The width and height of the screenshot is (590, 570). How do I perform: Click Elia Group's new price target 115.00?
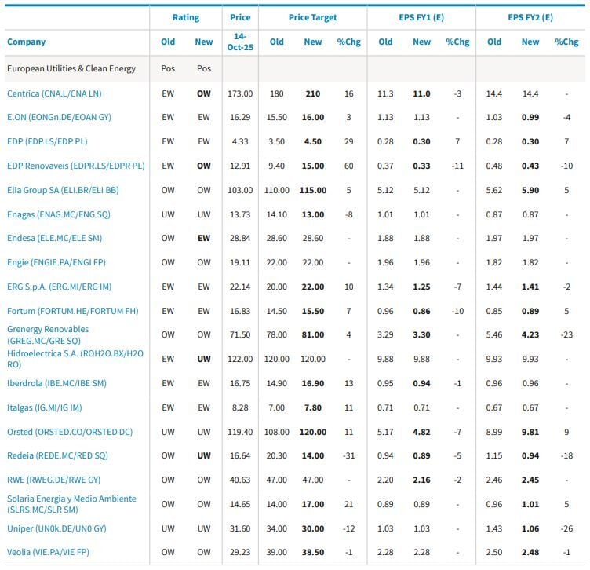pos(313,190)
